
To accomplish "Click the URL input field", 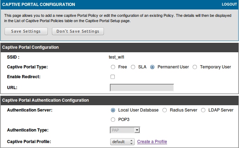I will (x=142, y=88).
